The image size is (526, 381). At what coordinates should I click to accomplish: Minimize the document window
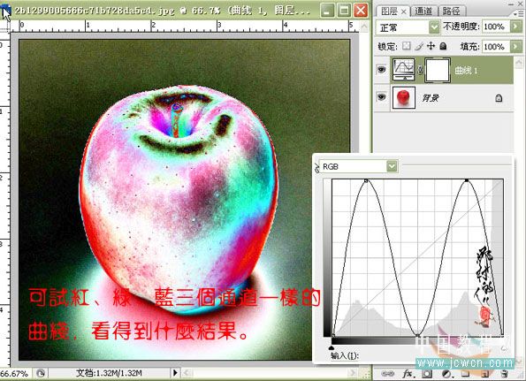tap(327, 11)
